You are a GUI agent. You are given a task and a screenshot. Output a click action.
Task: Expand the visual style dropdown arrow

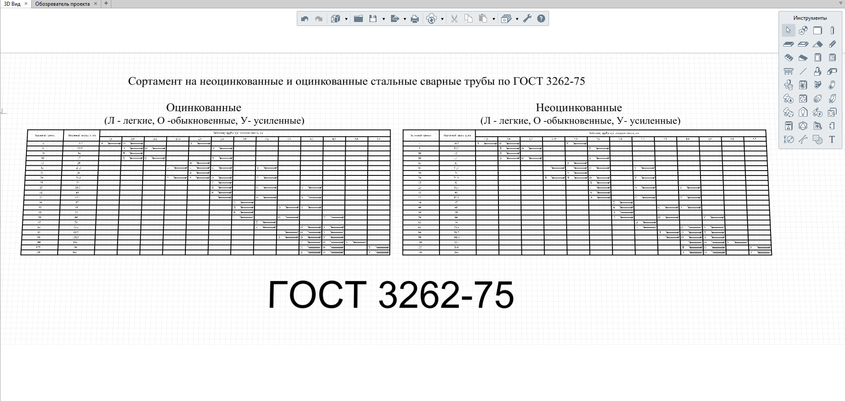point(346,19)
